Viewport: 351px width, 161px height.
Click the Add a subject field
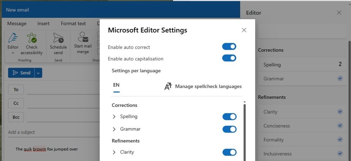(x=54, y=132)
